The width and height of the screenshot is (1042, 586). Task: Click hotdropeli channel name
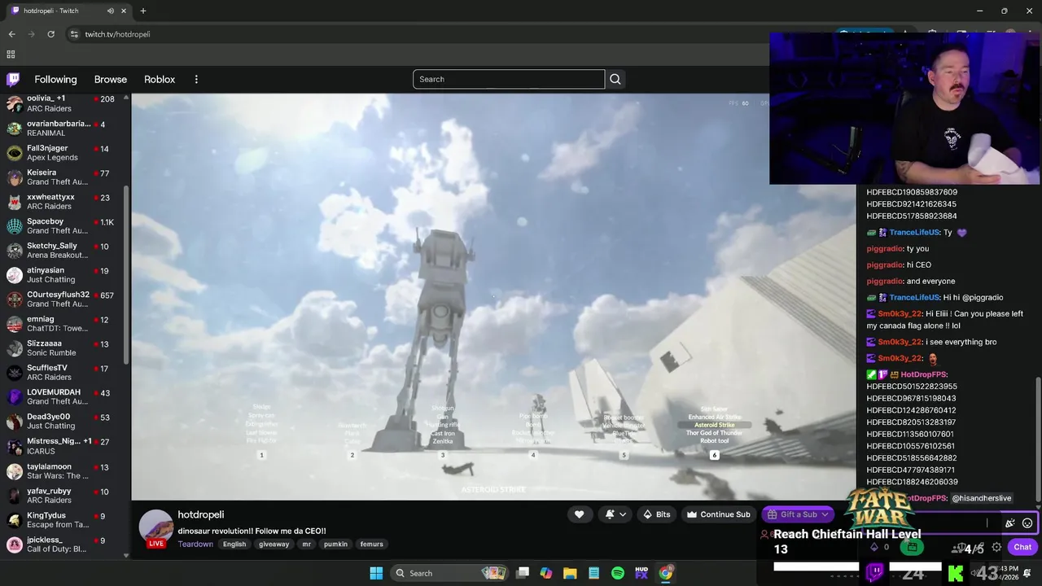point(201,514)
